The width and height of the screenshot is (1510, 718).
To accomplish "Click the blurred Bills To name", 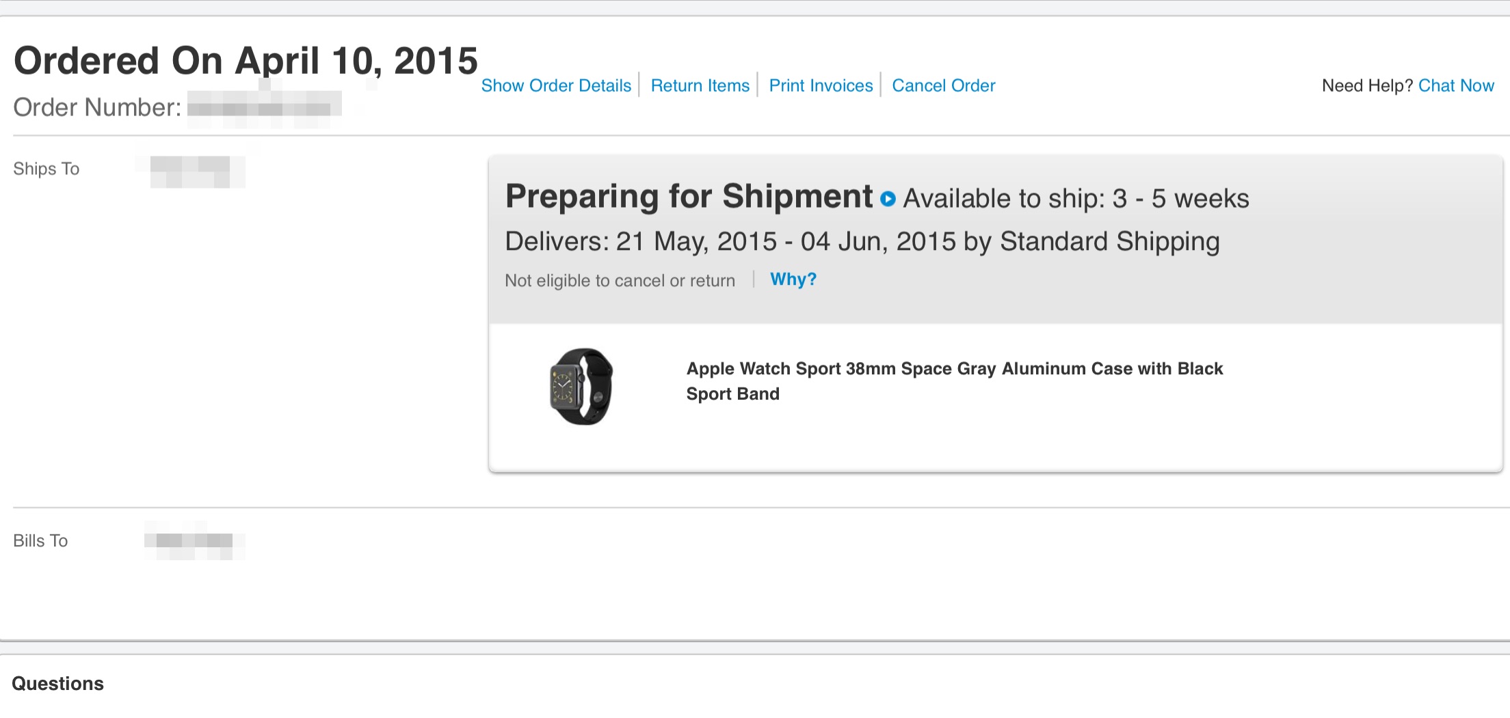I will pos(194,541).
